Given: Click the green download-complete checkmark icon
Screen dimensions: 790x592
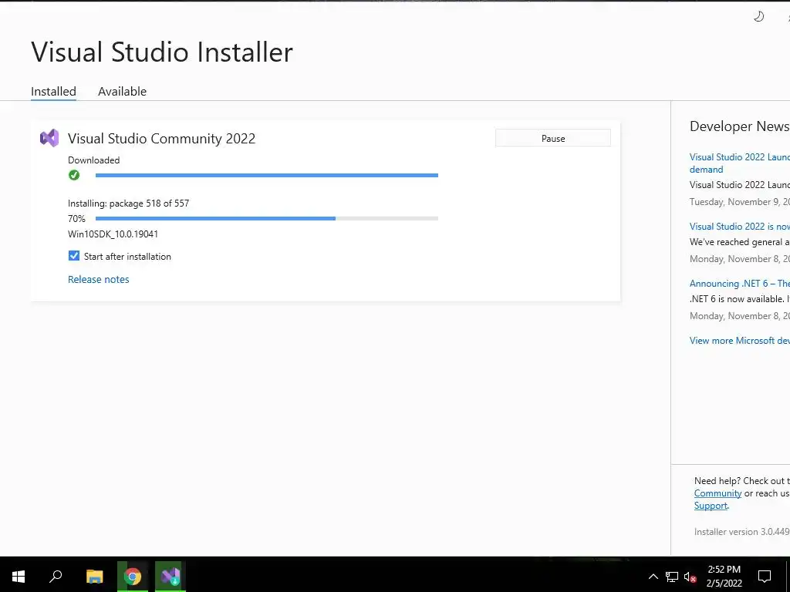Looking at the screenshot, I should point(74,175).
